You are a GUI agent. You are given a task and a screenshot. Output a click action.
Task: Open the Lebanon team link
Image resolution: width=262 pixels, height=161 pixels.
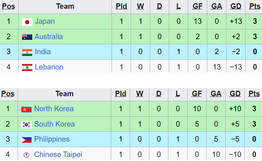pos(49,67)
